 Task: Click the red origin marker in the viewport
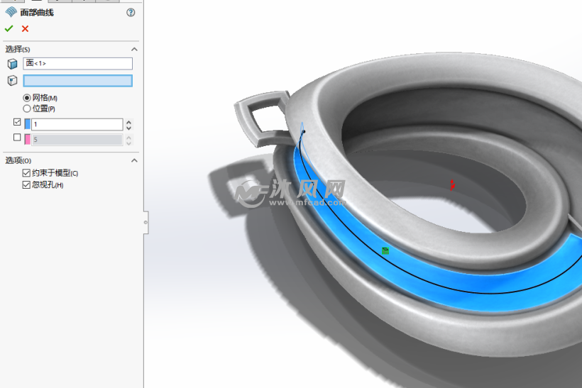pos(452,184)
